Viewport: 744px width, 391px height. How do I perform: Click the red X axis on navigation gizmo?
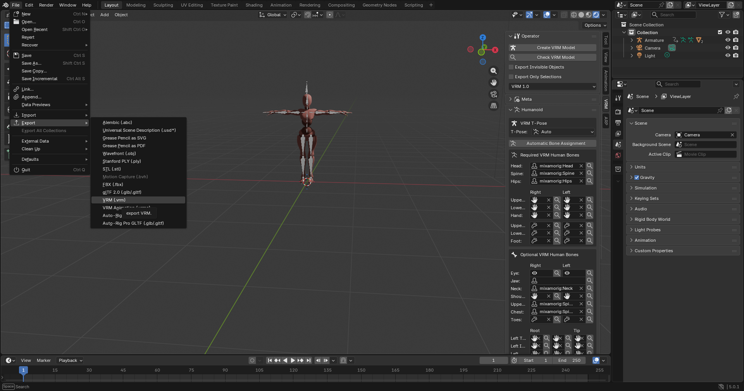point(495,50)
